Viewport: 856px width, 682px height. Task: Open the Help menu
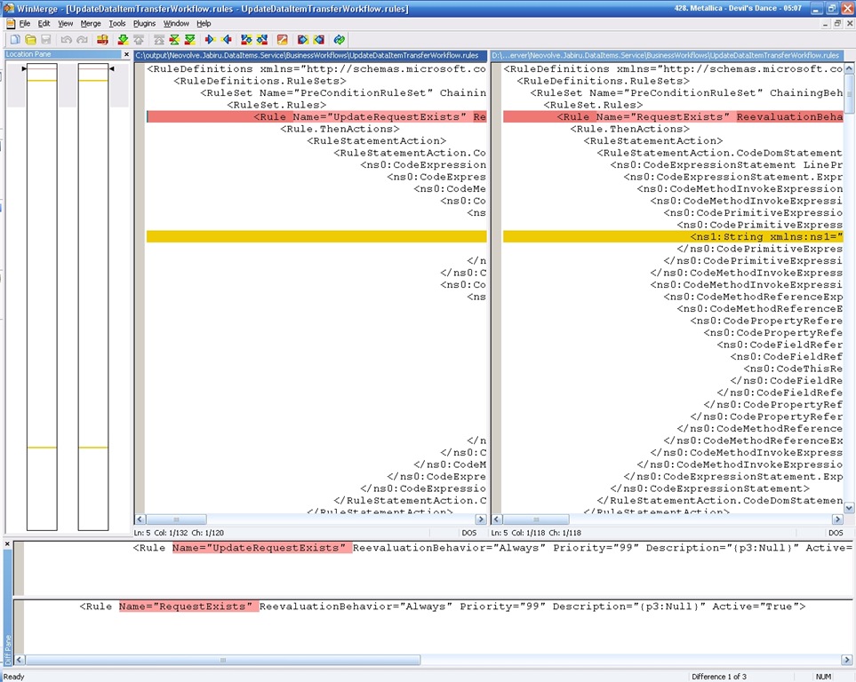pyautogui.click(x=204, y=23)
